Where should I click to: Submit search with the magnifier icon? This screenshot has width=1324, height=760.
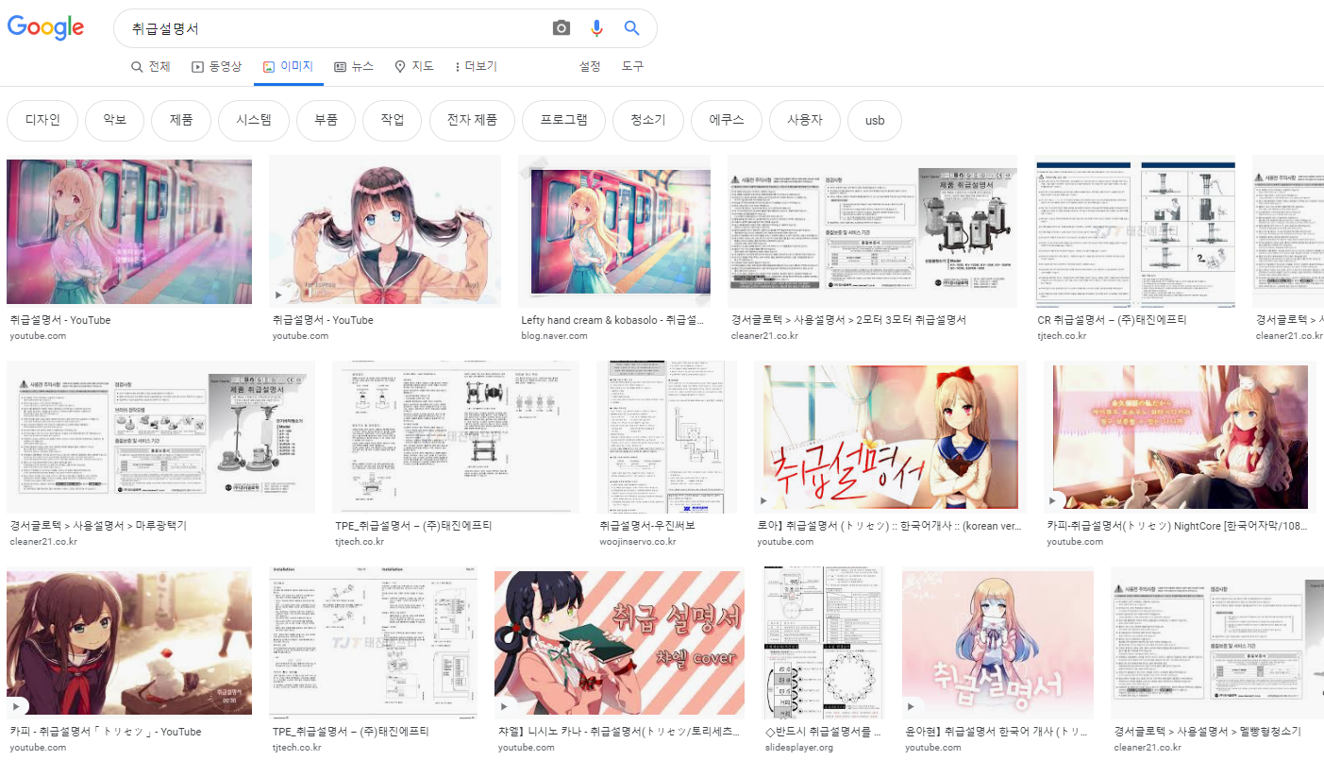pos(632,28)
